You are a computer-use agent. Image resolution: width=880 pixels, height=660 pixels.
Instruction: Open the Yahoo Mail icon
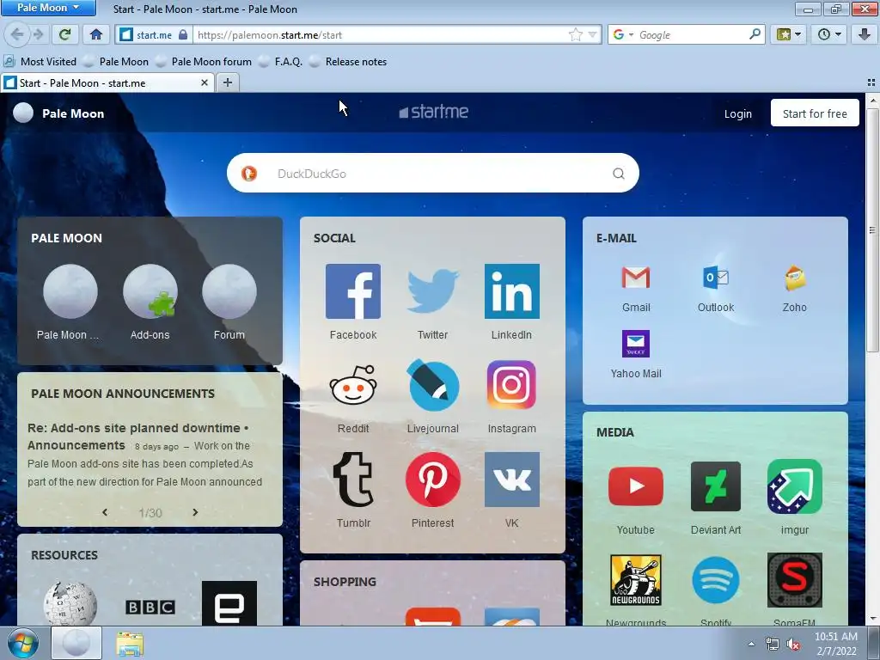coord(636,344)
